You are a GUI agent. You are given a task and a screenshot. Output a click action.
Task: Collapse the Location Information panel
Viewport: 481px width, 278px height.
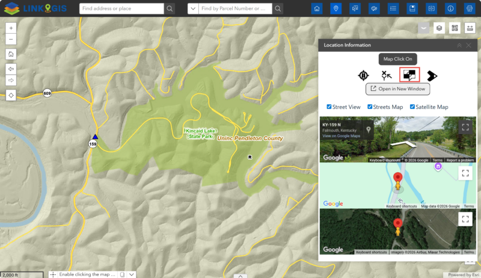tap(459, 45)
